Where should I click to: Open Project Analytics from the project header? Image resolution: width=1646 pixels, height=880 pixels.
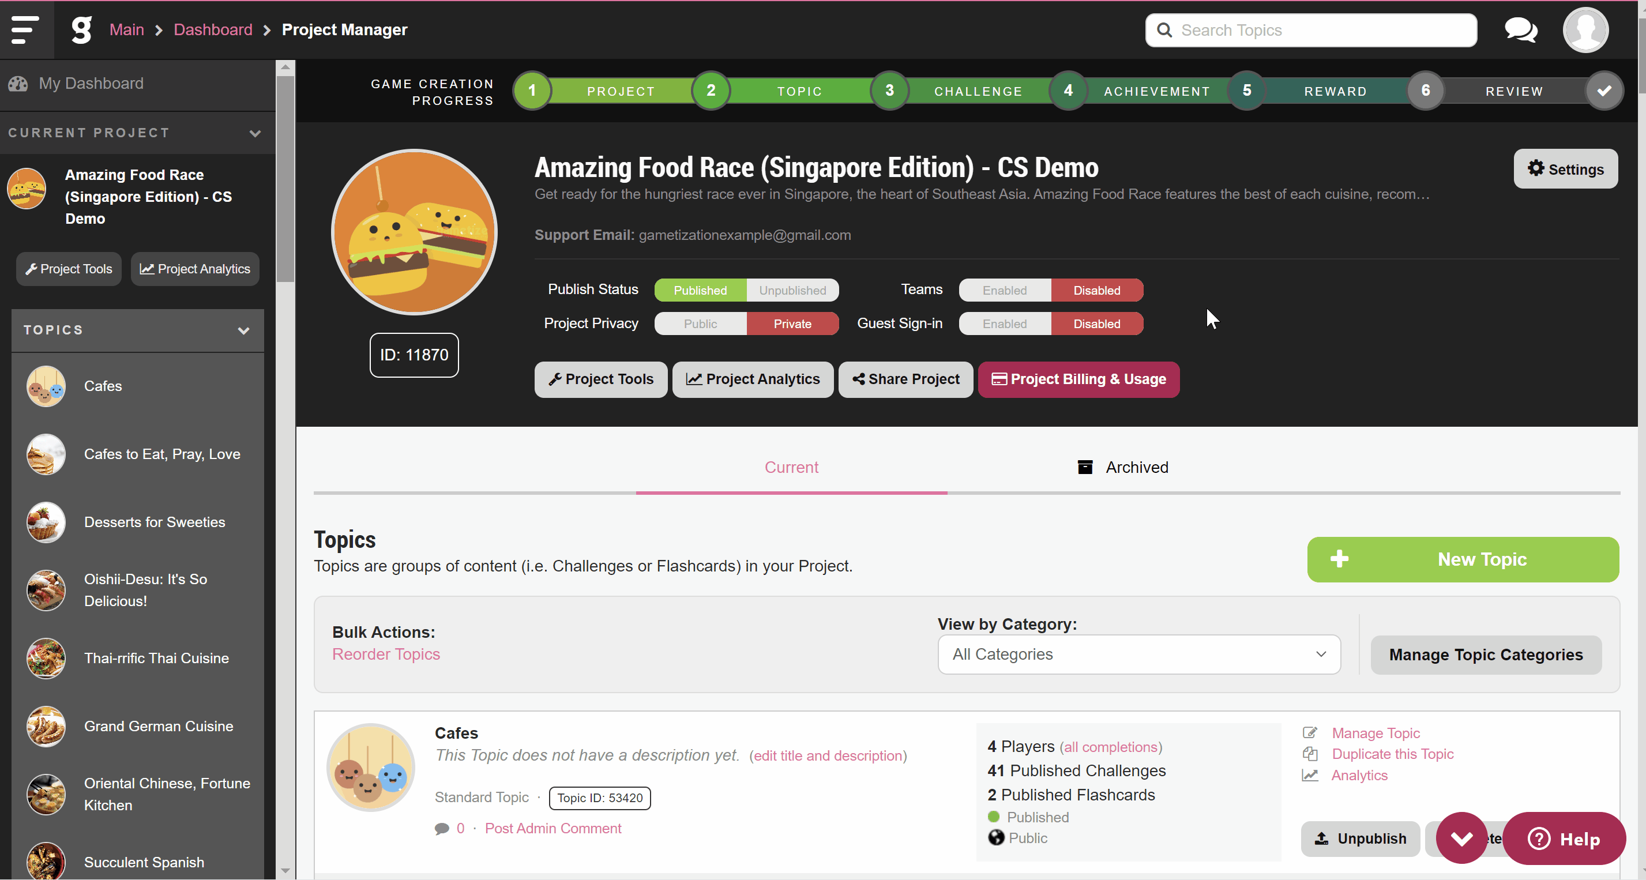pyautogui.click(x=752, y=379)
